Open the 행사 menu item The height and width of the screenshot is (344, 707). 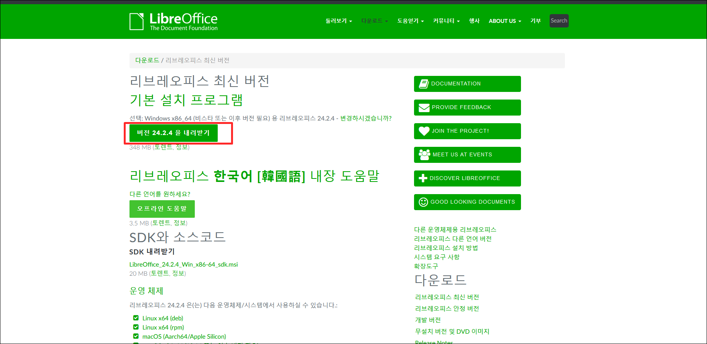pyautogui.click(x=474, y=21)
